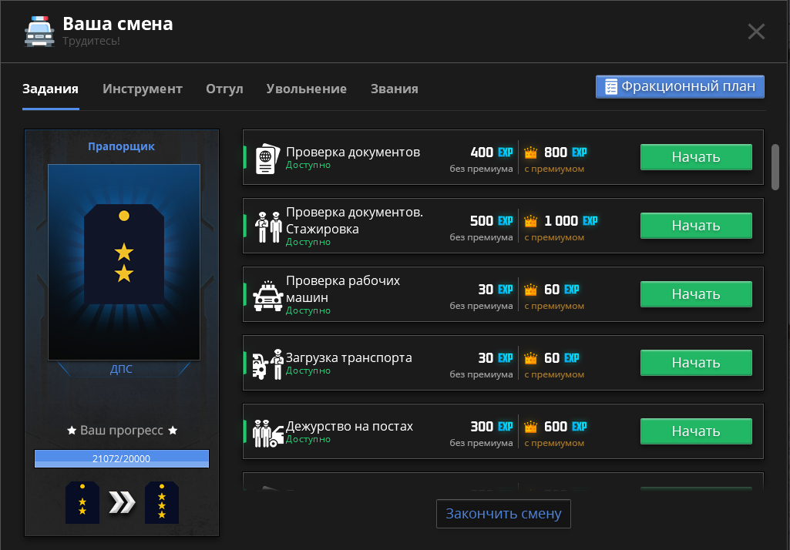Screen dimensions: 790x550
Task: Start Проверка документов. Стажировка task
Action: point(696,226)
